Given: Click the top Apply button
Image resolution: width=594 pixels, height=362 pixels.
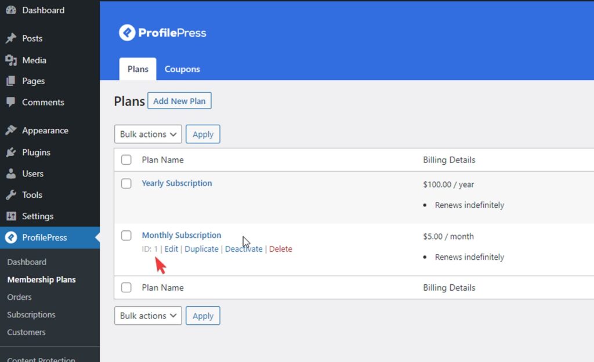Looking at the screenshot, I should tap(202, 134).
